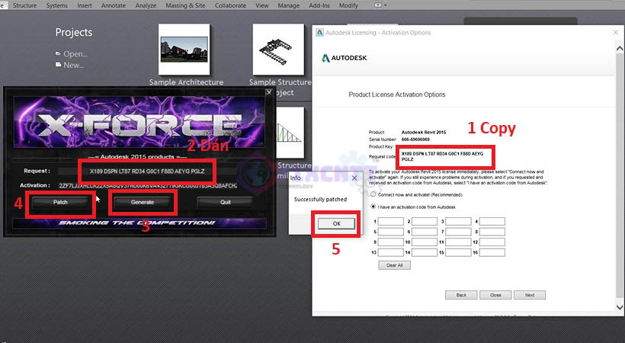The width and height of the screenshot is (625, 343).
Task: Open the Massing & Site tab
Action: [185, 5]
